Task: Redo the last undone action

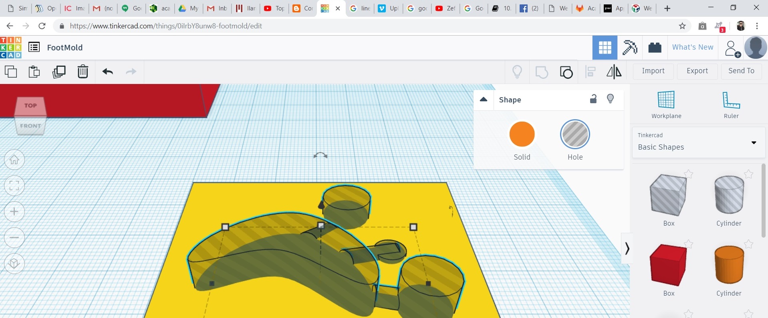Action: click(x=131, y=72)
